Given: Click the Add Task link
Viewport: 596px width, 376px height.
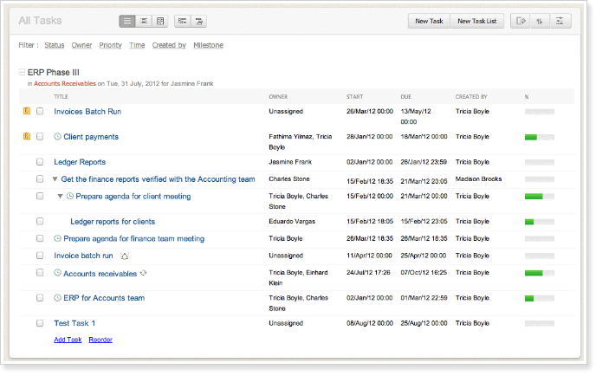Looking at the screenshot, I should point(68,340).
